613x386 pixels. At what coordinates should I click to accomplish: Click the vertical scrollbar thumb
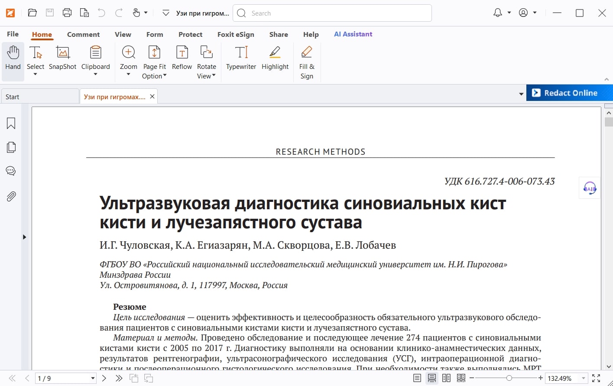click(609, 122)
